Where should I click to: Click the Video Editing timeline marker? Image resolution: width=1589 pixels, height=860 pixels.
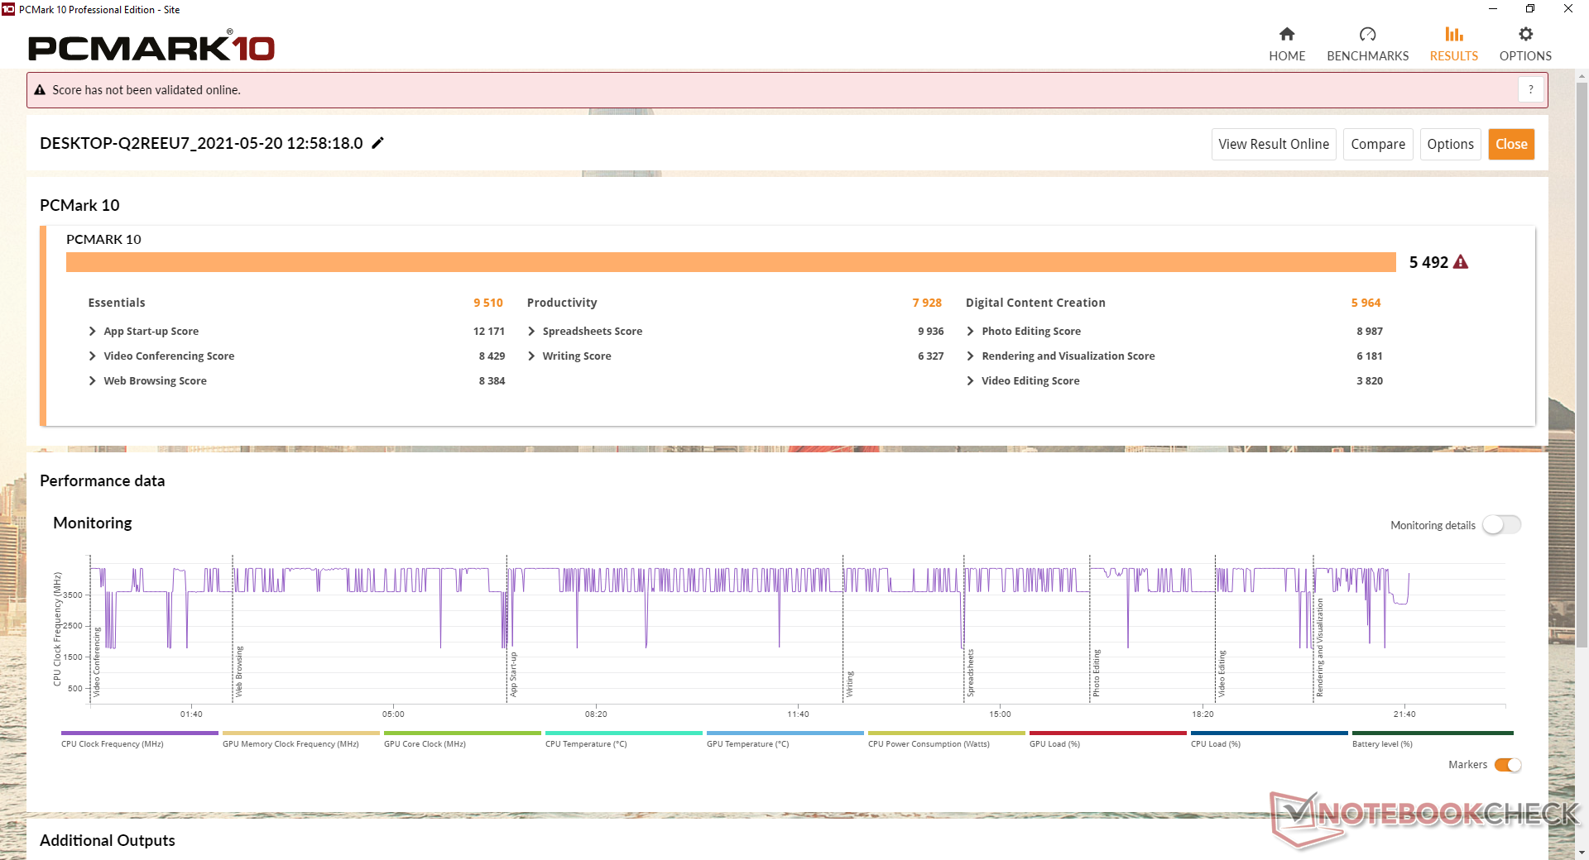[x=1222, y=673]
